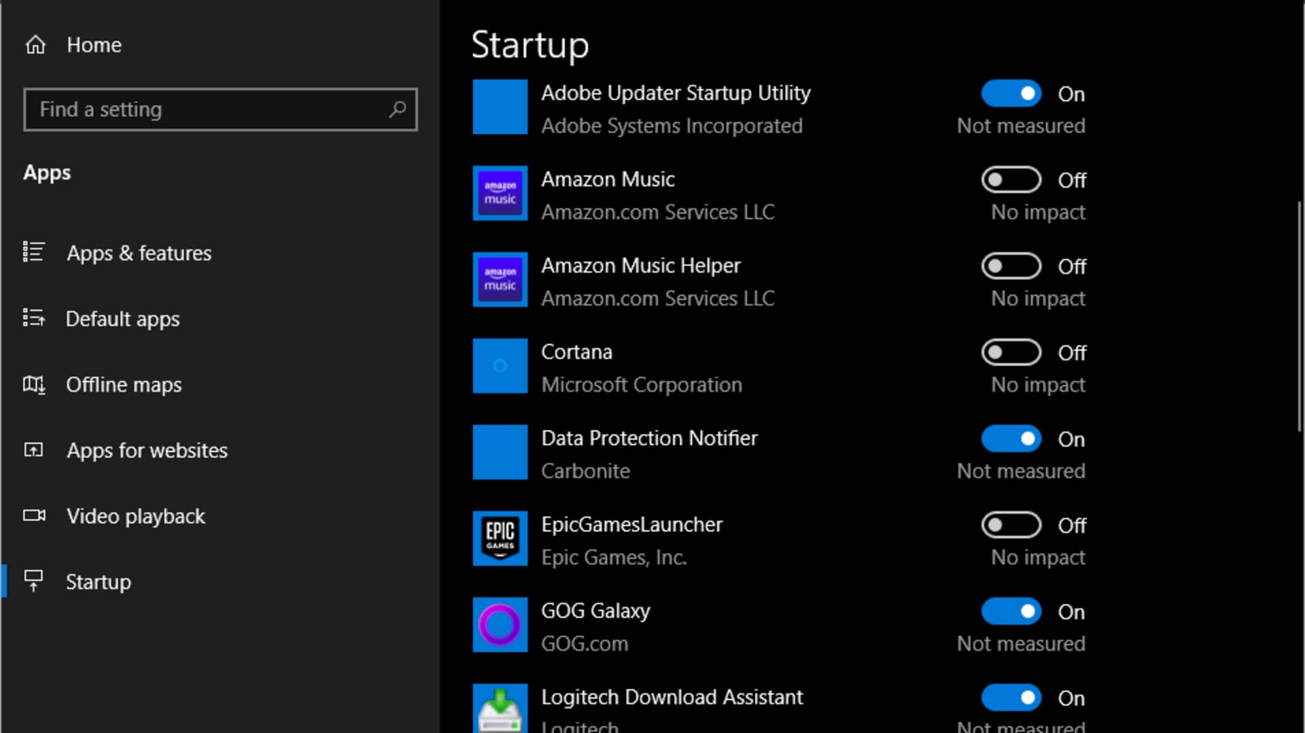Click the GOG Galaxy icon

[500, 624]
